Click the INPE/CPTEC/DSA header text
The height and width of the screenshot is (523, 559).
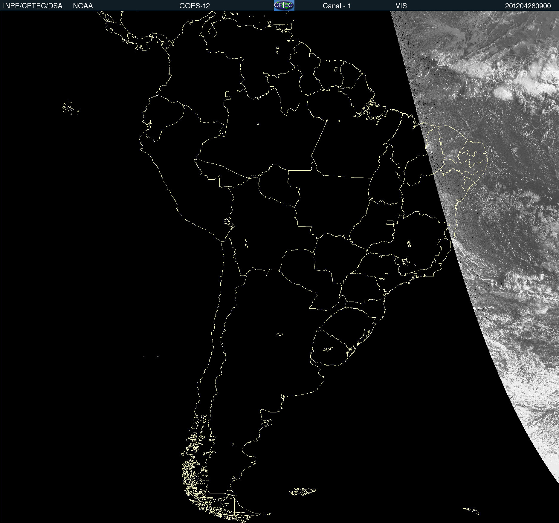coord(33,6)
